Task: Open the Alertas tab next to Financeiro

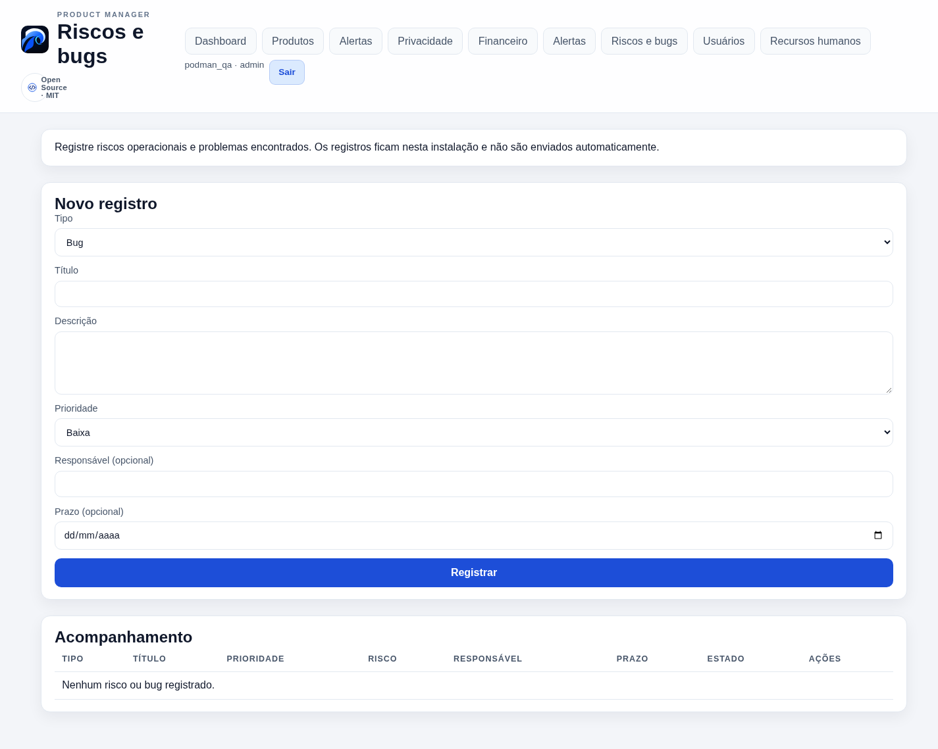Action: 569,41
